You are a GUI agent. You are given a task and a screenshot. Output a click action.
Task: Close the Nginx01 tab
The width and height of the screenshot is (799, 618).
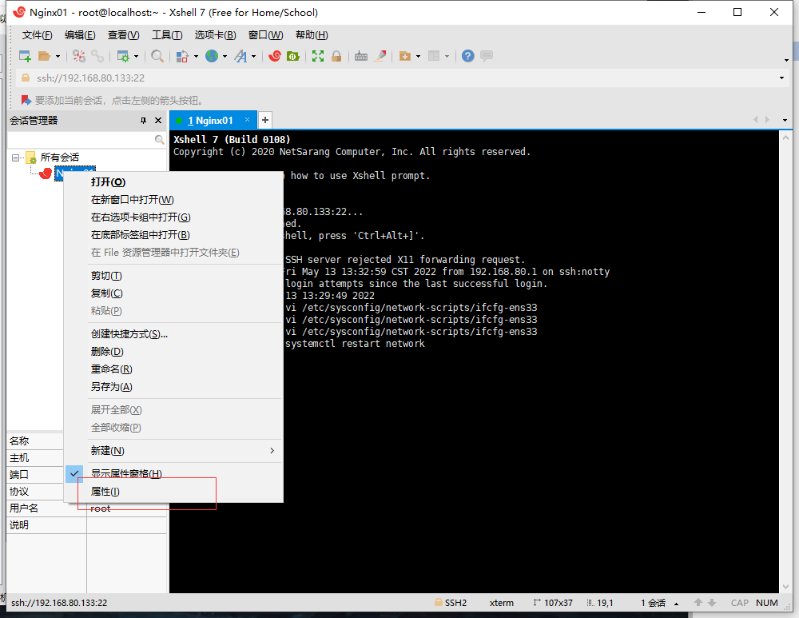pos(247,120)
